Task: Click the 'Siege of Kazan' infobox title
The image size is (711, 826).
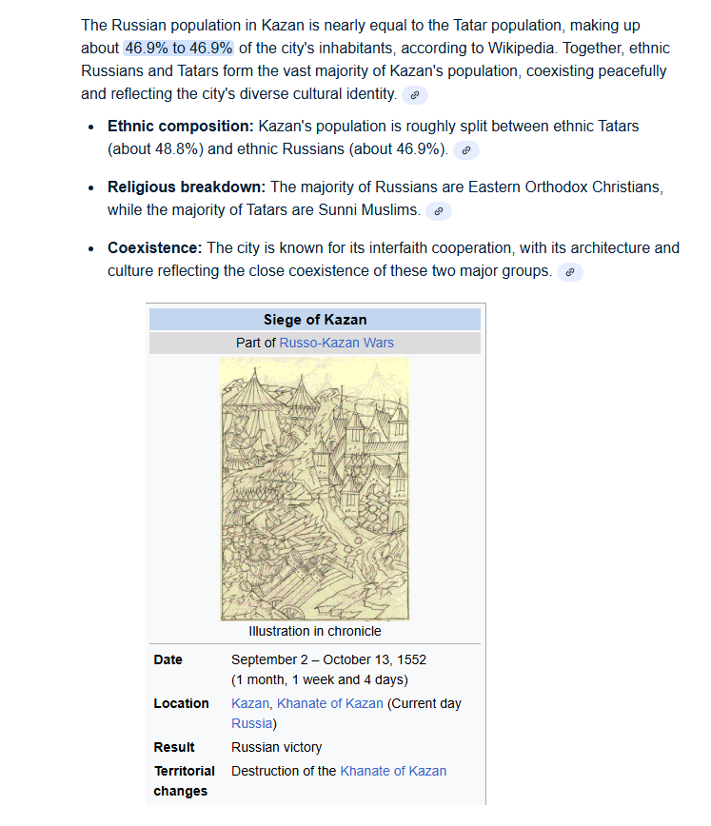Action: point(315,320)
